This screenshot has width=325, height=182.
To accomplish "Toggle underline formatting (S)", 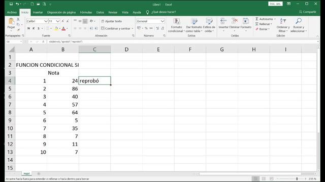I will pos(39,28).
